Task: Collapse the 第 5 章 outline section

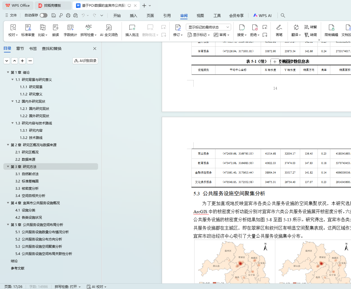Action: click(x=8, y=225)
